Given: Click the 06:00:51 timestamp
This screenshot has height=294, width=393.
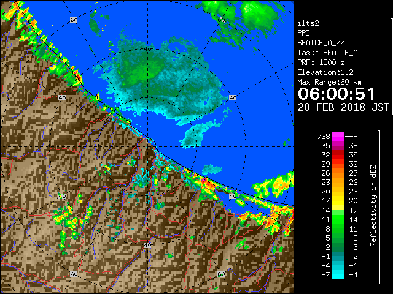Looking at the screenshot, I should point(336,94).
